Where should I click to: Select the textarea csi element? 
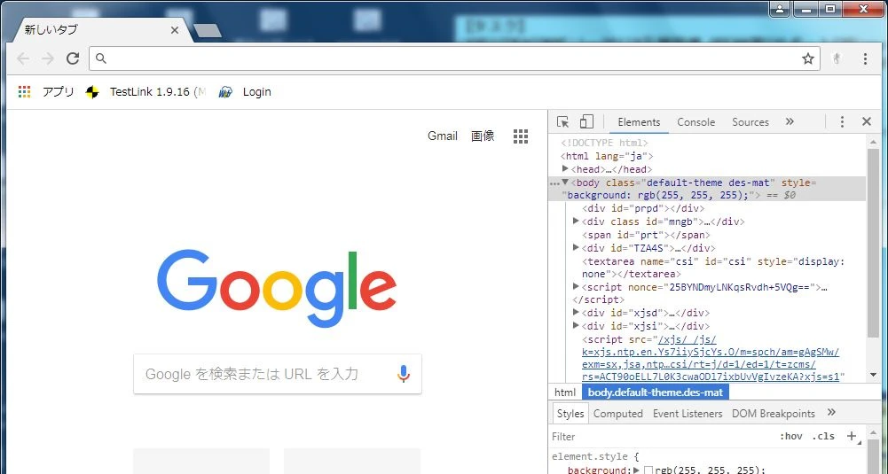tap(713, 268)
